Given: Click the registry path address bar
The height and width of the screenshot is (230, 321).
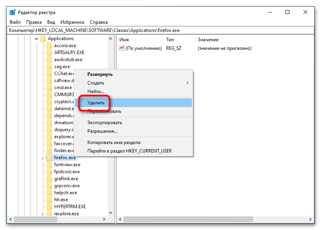Looking at the screenshot, I should tap(156, 30).
